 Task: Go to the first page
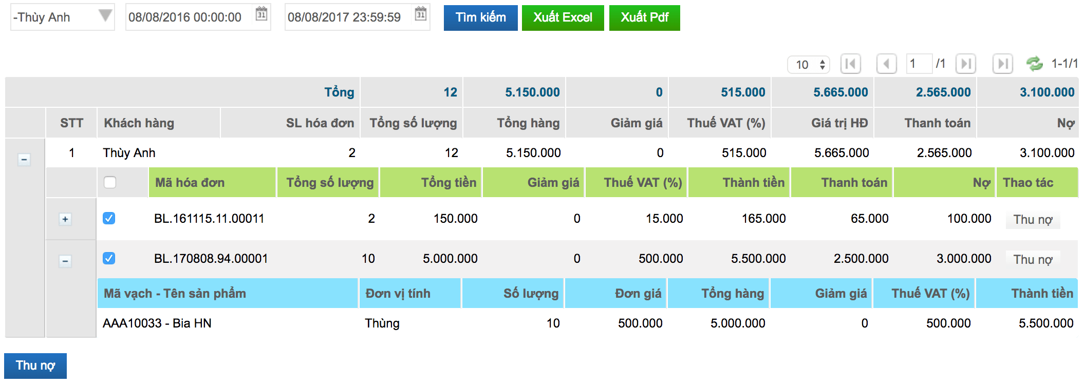coord(850,64)
